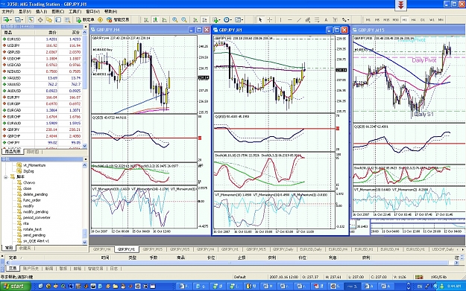Image resolution: width=466 pixels, height=291 pixels.
Task: Select the period_converter script
Action: point(37,217)
